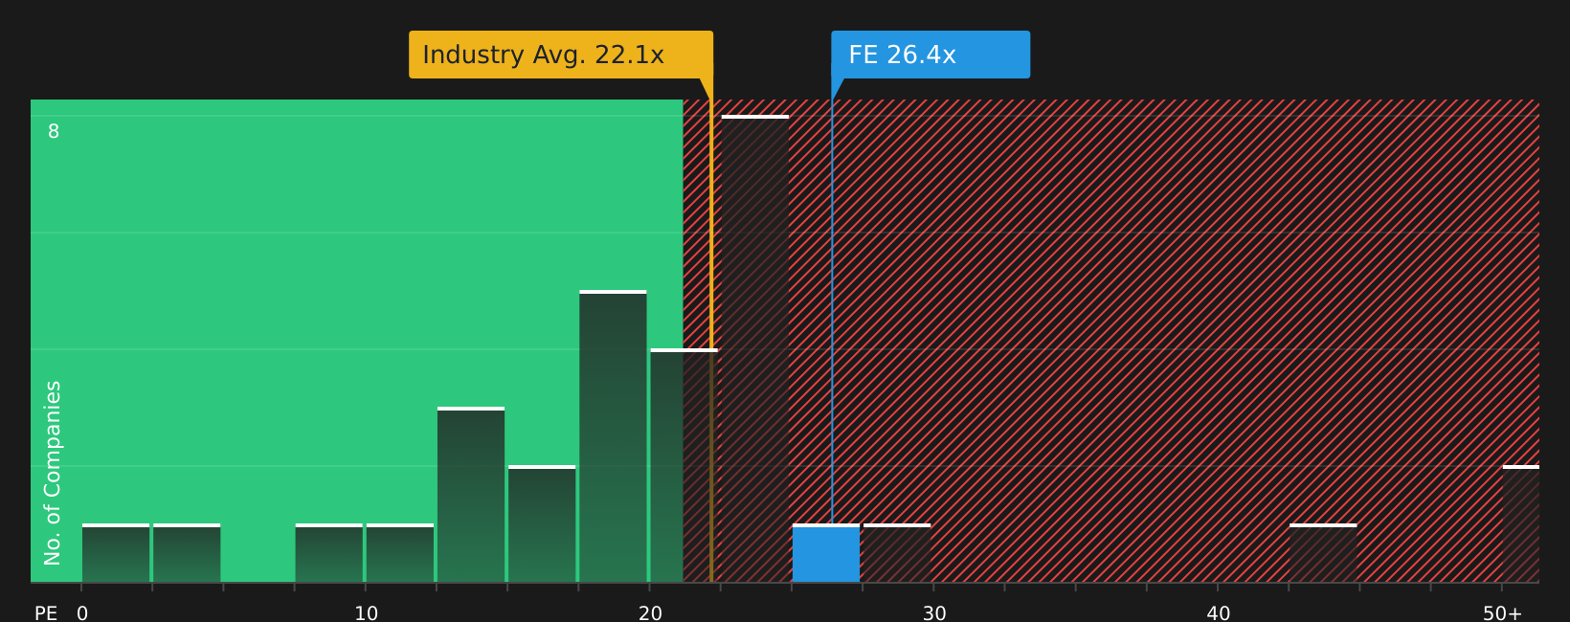The width and height of the screenshot is (1570, 622).
Task: Click the bar spanning PE 12.5 to 15
Action: [471, 495]
